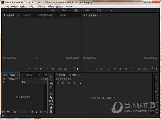Open the 序列(S) menu

(x=32, y=6)
